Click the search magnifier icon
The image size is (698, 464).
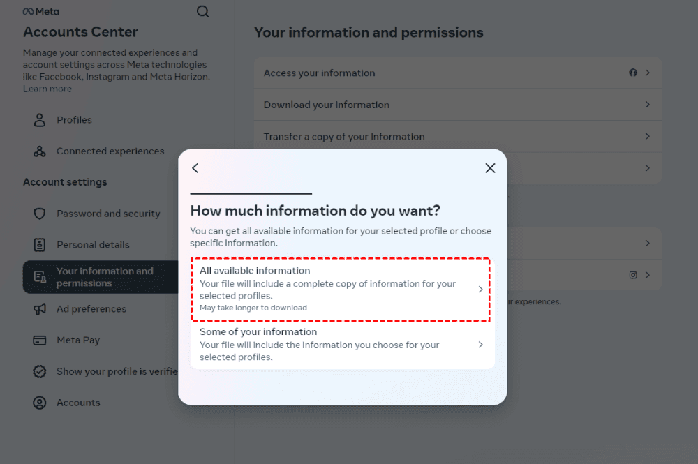(203, 12)
